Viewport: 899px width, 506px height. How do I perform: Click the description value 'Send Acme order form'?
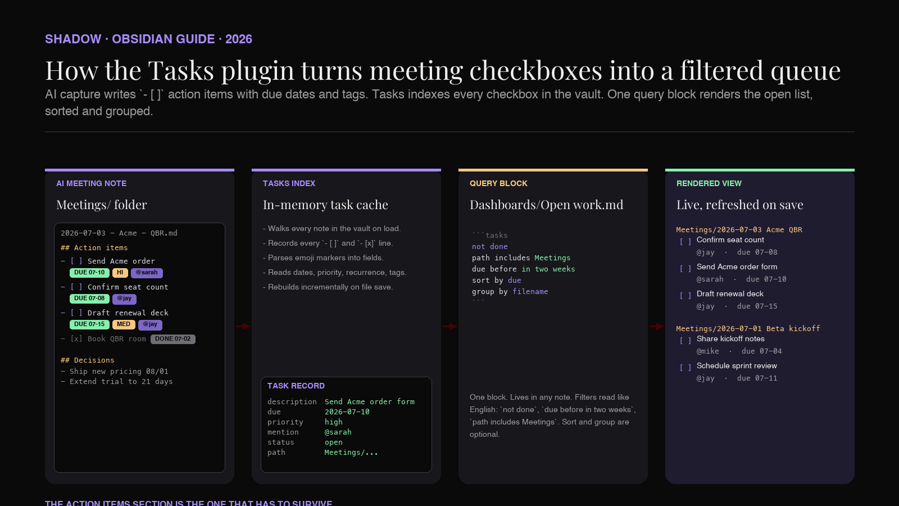pos(370,401)
